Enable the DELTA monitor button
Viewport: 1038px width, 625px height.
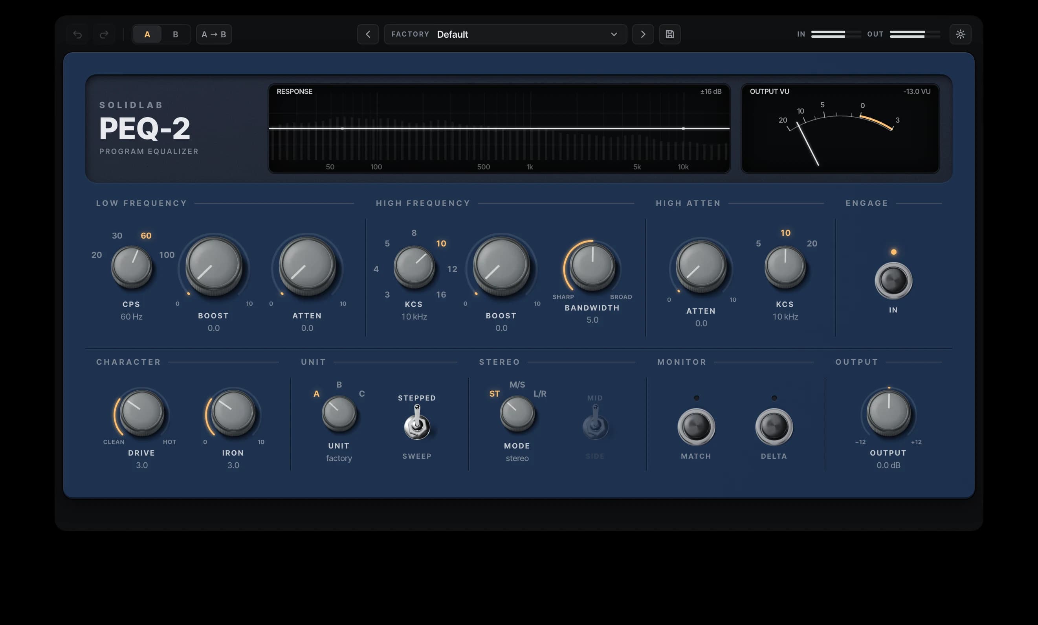774,426
